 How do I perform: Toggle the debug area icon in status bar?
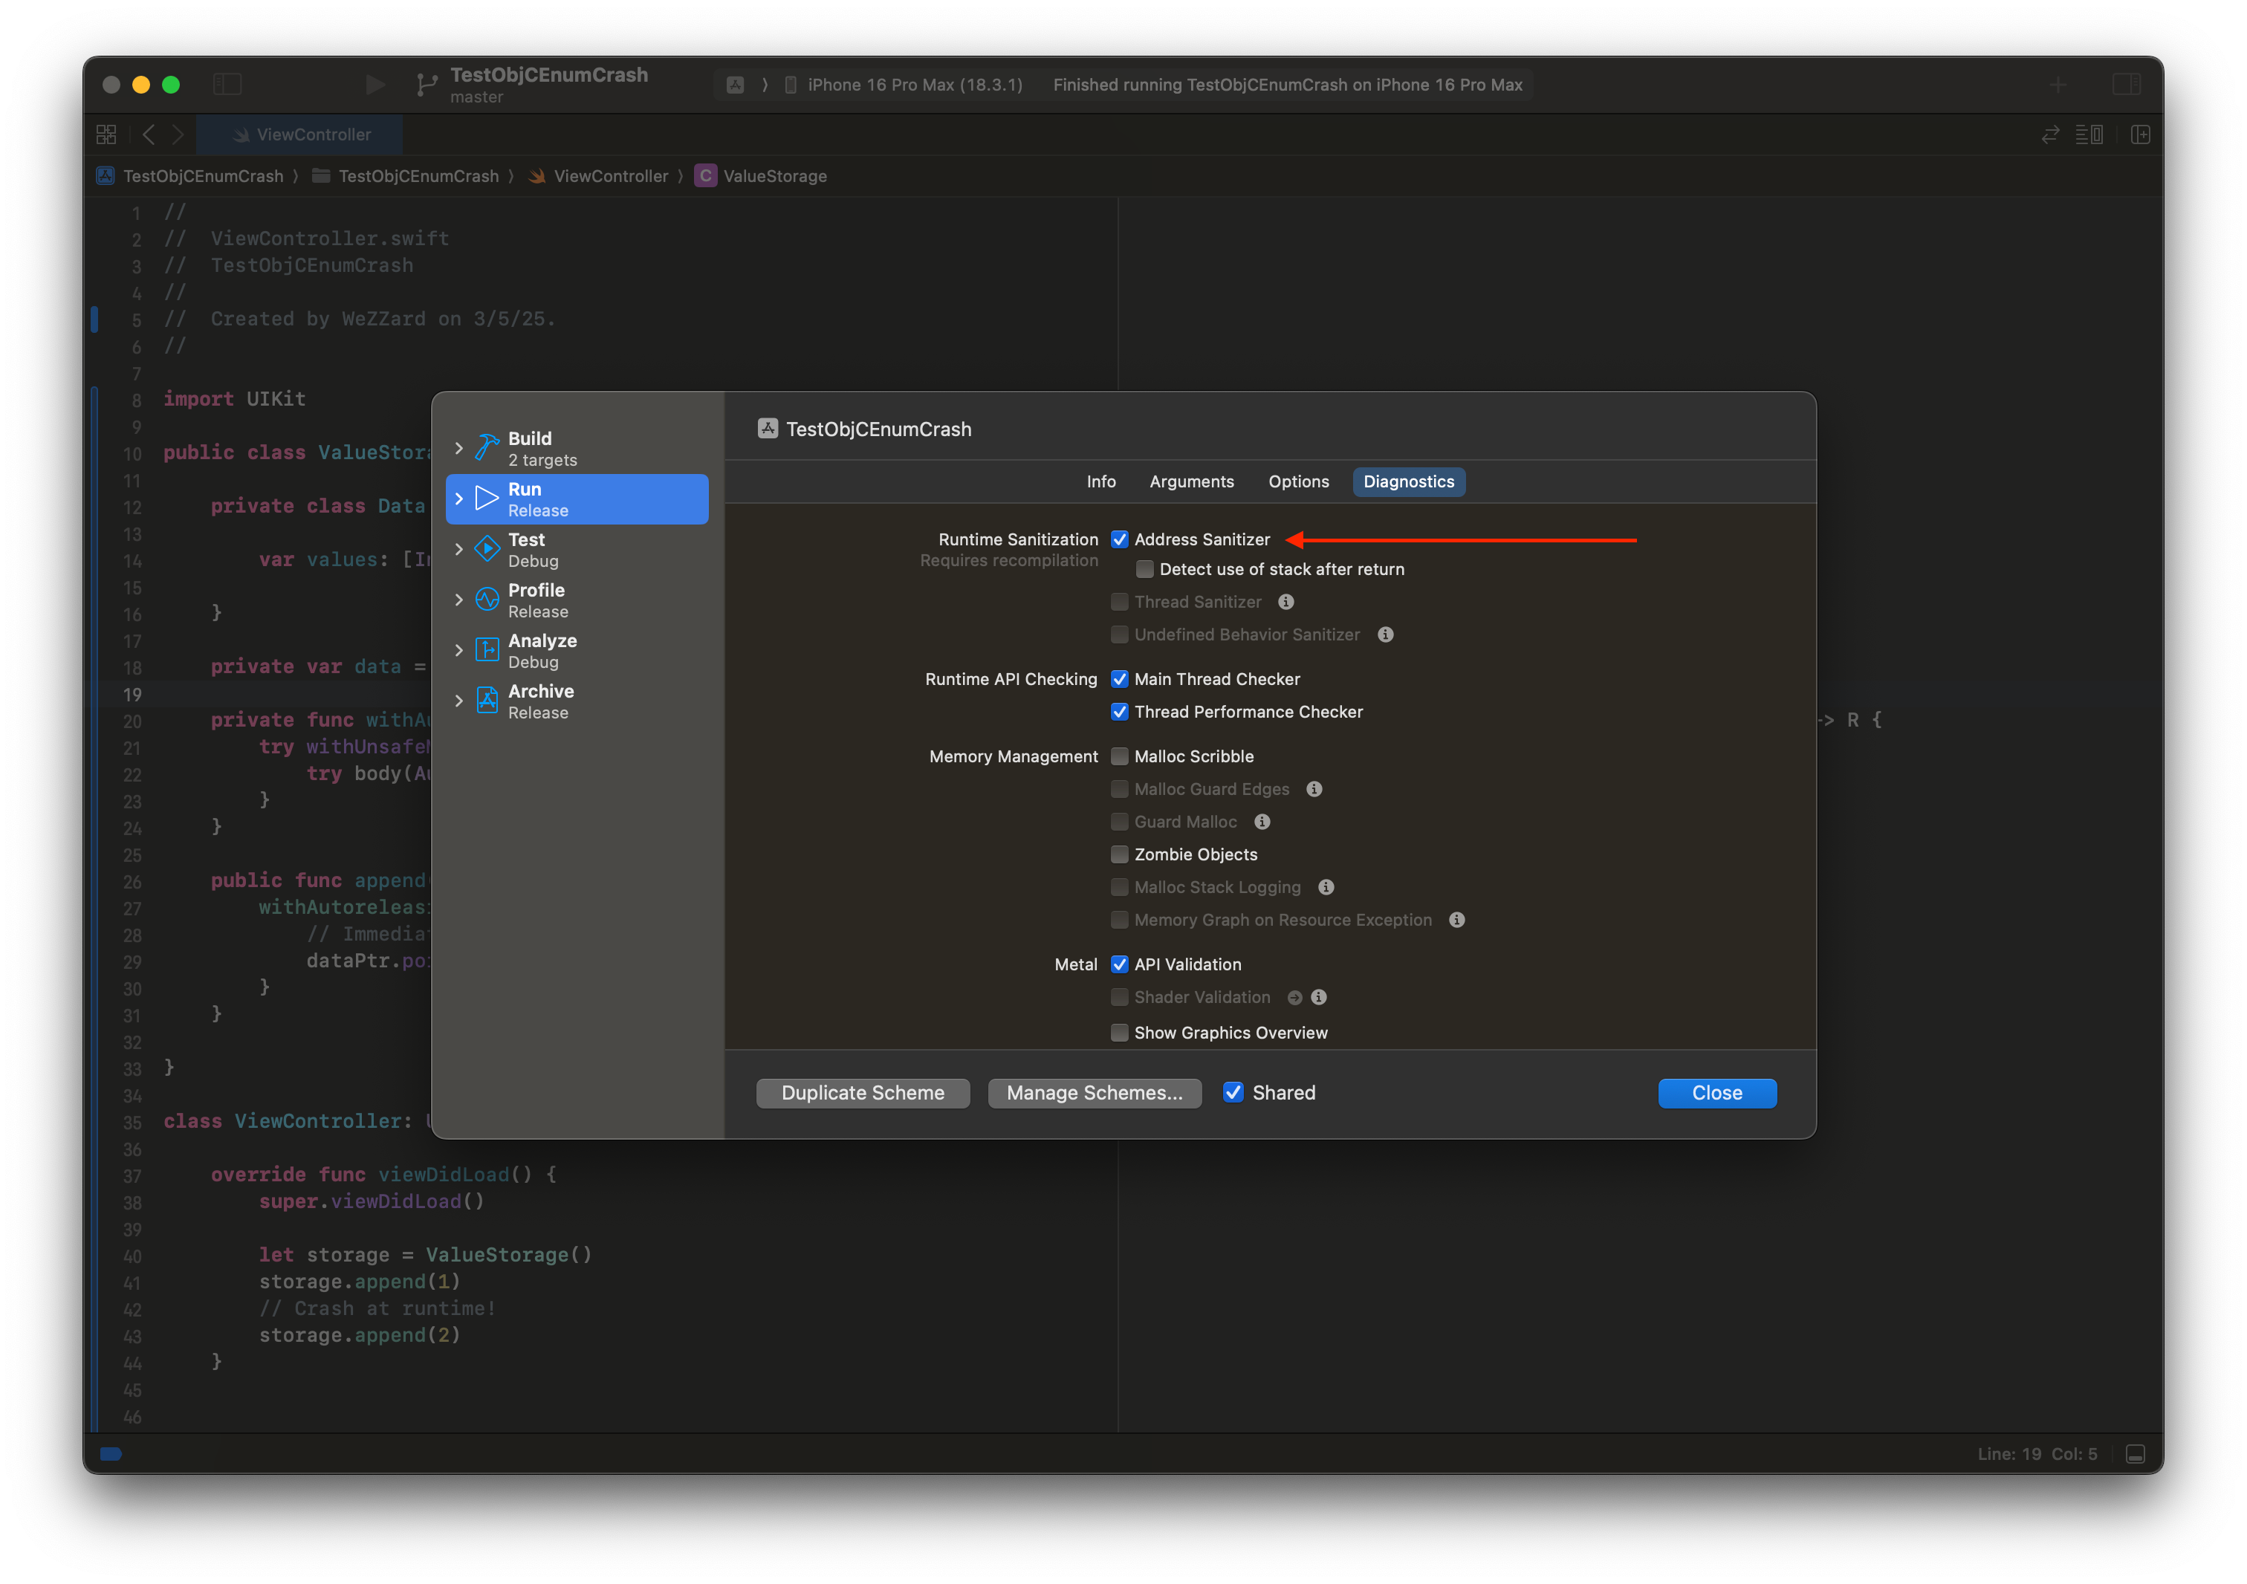(2136, 1454)
